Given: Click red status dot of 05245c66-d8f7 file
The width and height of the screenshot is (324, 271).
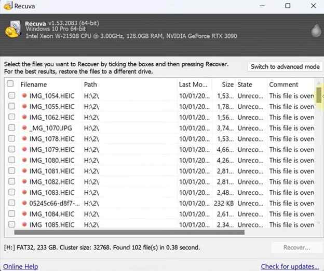Looking at the screenshot, I should (24, 203).
